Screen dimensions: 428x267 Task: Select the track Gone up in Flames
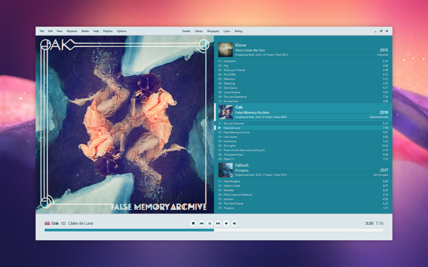click(x=303, y=70)
